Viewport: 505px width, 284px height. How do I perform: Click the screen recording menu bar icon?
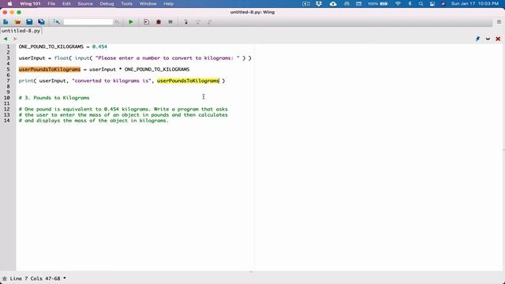(306, 4)
